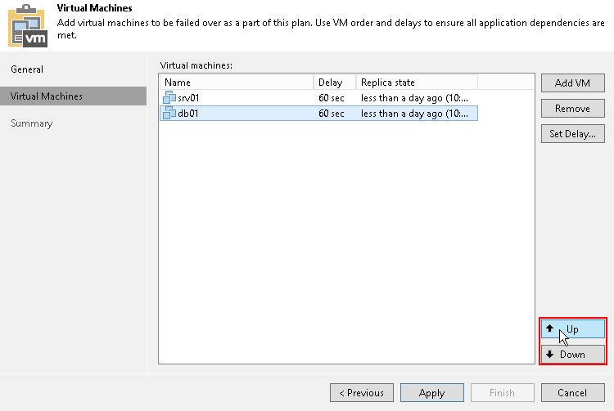Screen dimensions: 614x411
Task: Click the Add VM button
Action: click(572, 83)
